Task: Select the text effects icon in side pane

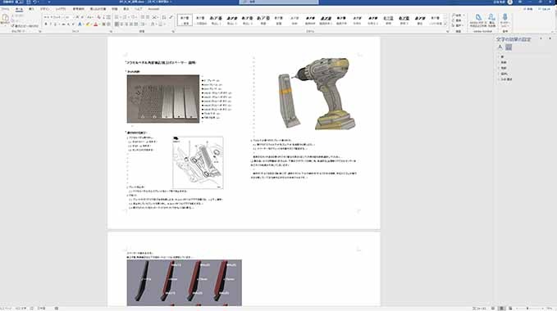Action: pos(509,47)
